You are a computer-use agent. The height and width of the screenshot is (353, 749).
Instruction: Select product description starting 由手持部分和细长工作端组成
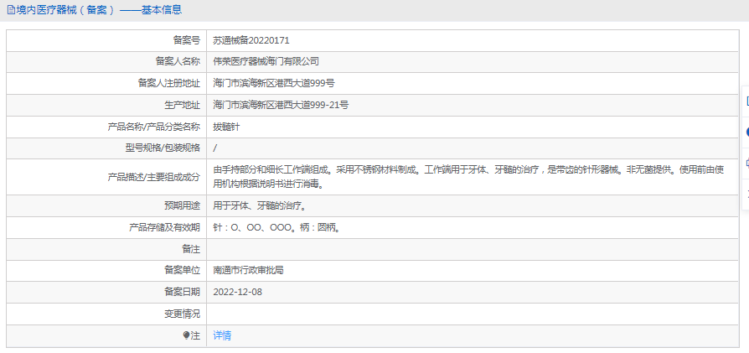pyautogui.click(x=469, y=176)
